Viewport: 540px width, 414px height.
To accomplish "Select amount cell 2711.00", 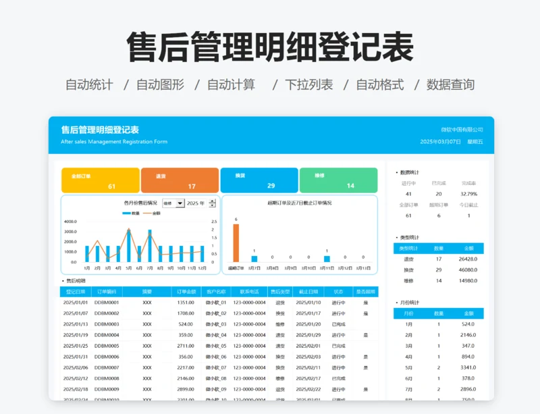I will 186,346.
